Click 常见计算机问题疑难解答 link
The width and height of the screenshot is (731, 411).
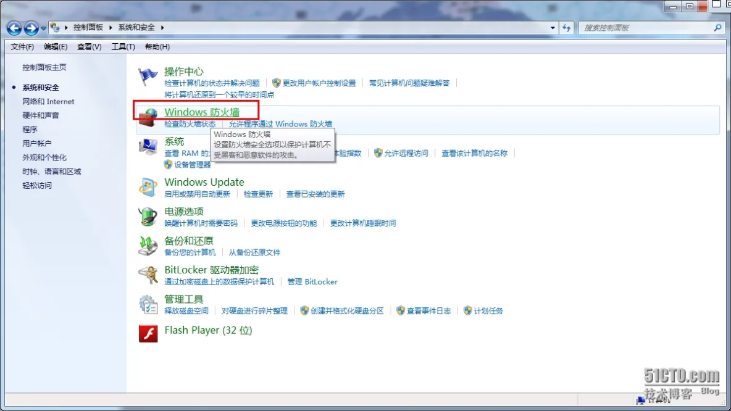409,83
